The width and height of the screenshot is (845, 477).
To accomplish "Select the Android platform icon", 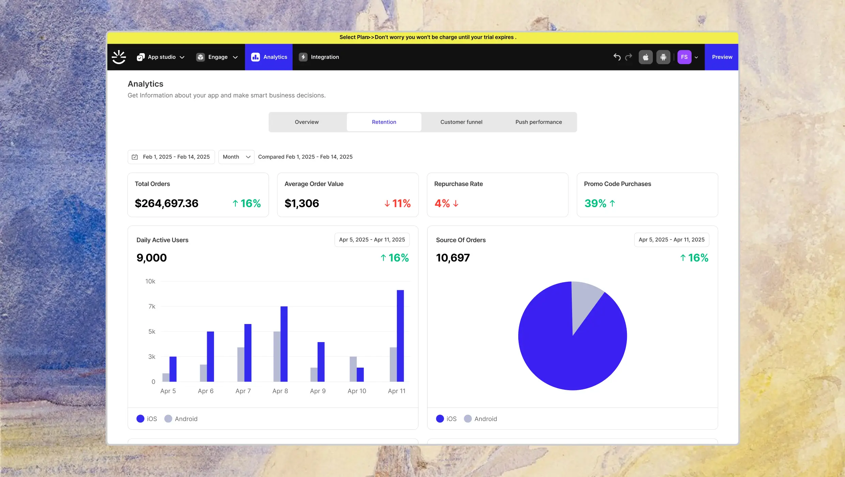I will point(663,57).
